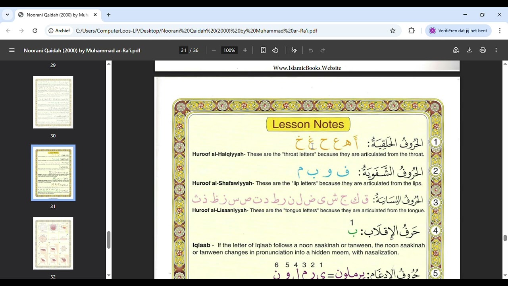The height and width of the screenshot is (286, 508).
Task: Click the zoom in plus button
Action: tap(245, 50)
